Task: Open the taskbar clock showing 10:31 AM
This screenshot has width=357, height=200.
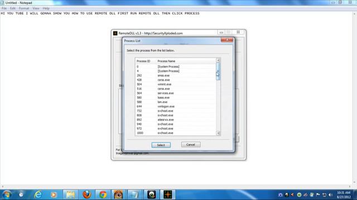Action: [x=344, y=195]
